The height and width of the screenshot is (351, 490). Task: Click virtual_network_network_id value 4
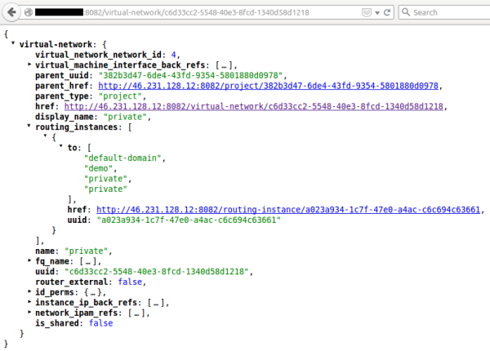click(x=173, y=55)
